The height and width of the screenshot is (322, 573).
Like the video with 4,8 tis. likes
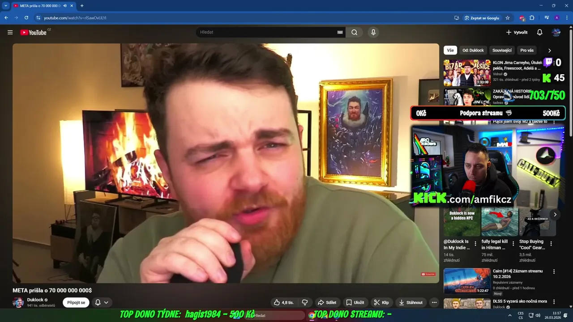click(x=284, y=302)
